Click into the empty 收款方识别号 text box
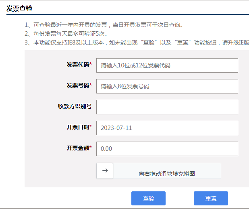The image size is (249, 209). click(x=167, y=107)
